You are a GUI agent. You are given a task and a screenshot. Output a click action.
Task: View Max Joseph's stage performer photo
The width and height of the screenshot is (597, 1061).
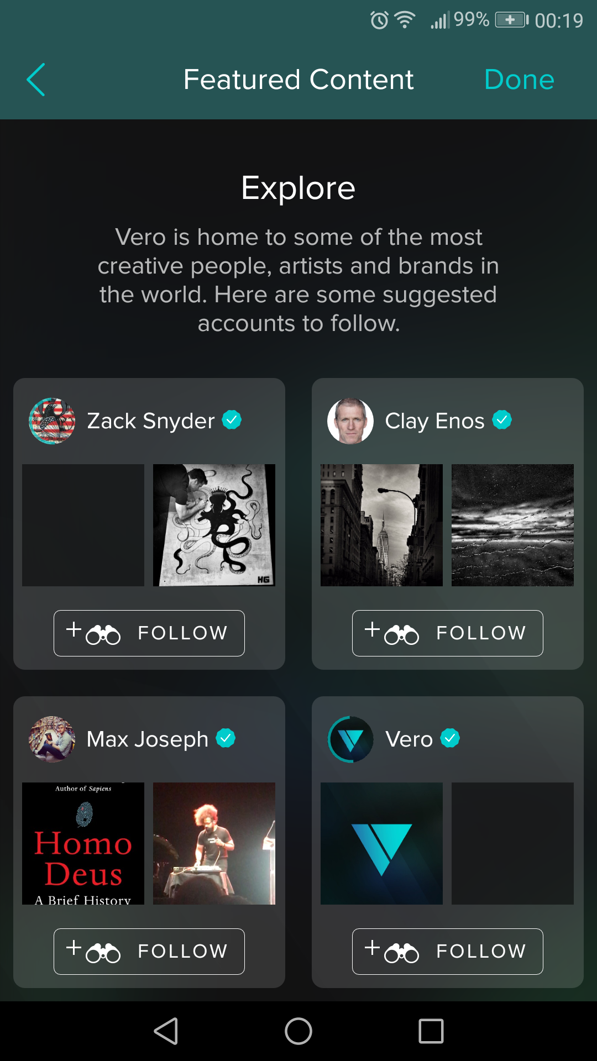(214, 843)
